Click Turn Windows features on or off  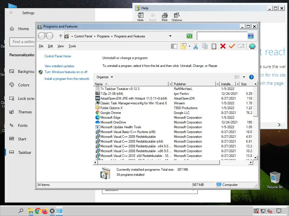pyautogui.click(x=66, y=72)
